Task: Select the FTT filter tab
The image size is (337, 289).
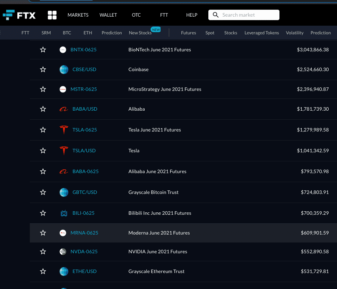Action: click(25, 33)
